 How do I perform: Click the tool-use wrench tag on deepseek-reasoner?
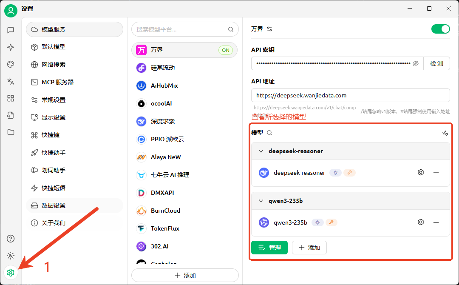(349, 173)
